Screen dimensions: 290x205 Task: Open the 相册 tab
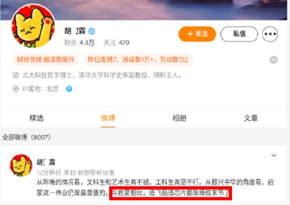[179, 118]
